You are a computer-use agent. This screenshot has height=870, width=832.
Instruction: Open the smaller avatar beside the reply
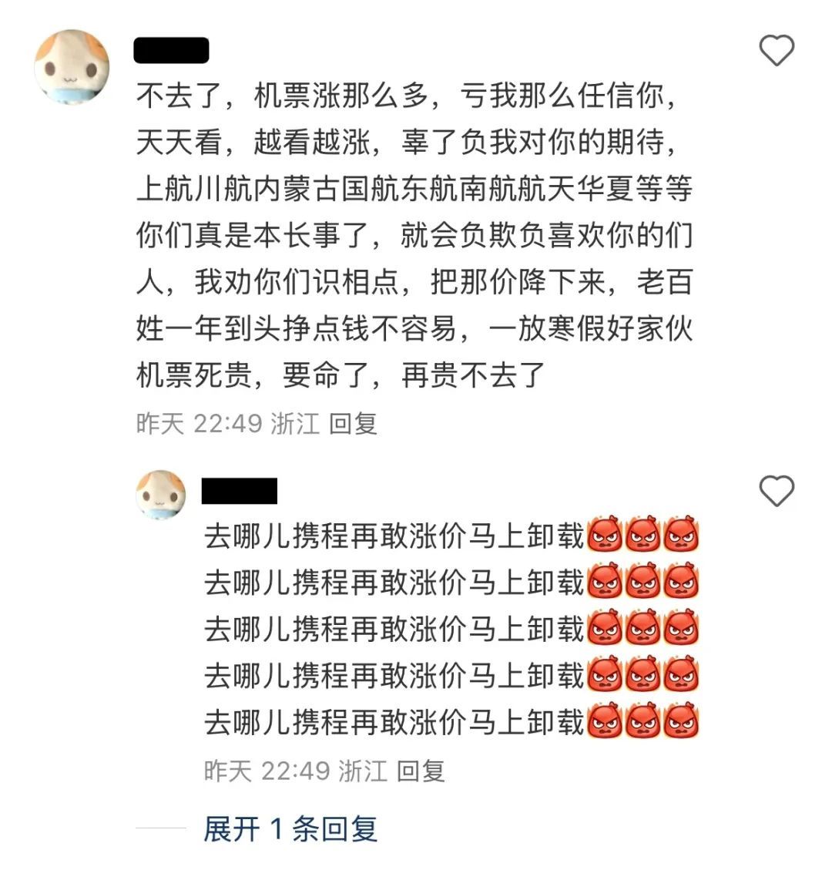click(x=161, y=495)
